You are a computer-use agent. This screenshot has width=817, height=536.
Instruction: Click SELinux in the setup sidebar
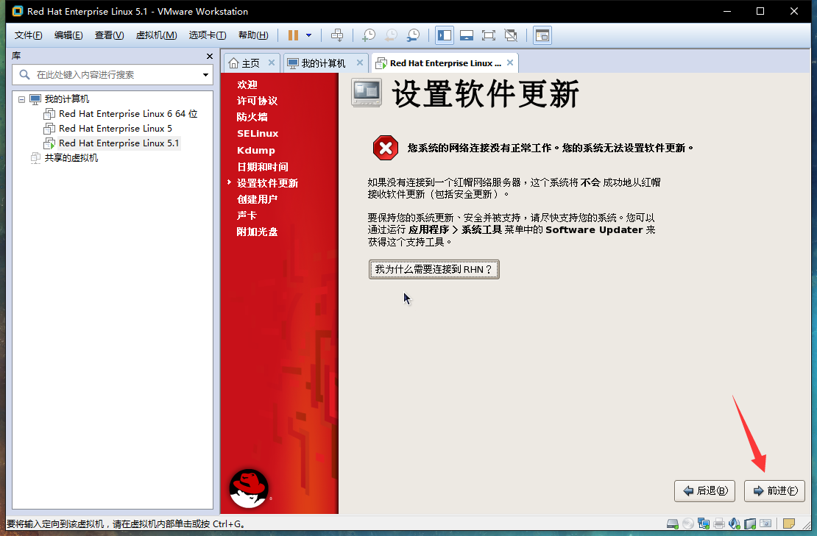pos(258,133)
